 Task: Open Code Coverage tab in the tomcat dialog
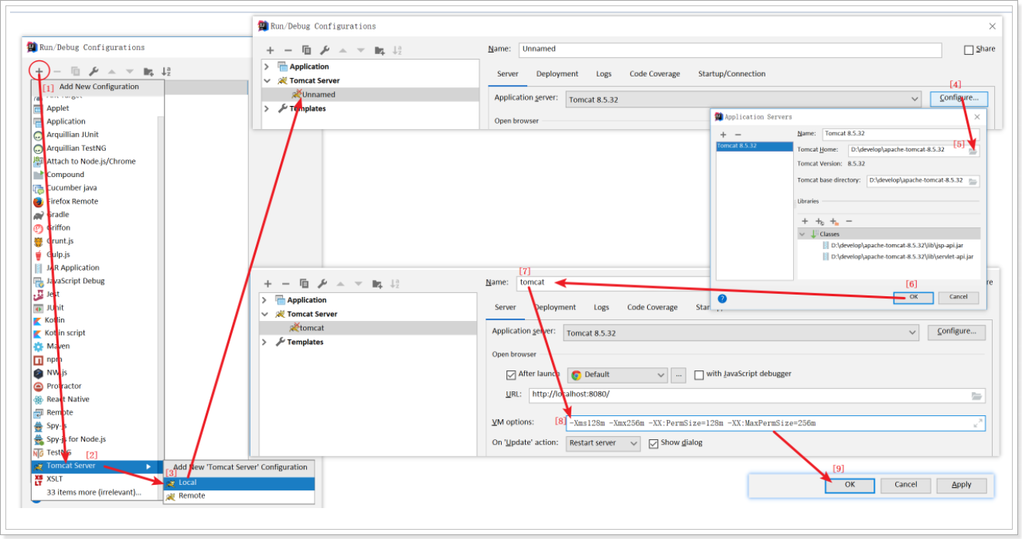tap(652, 308)
